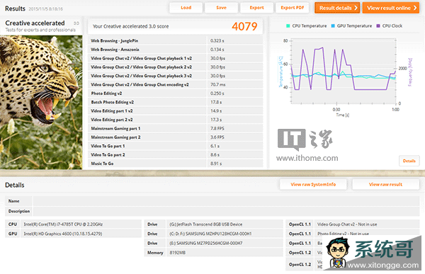
Task: View raw SystemInfo
Action: (313, 184)
